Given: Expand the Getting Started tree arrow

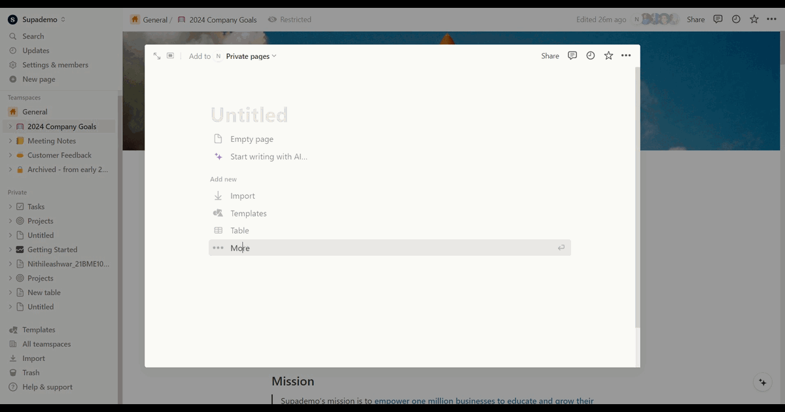Looking at the screenshot, I should [x=10, y=249].
